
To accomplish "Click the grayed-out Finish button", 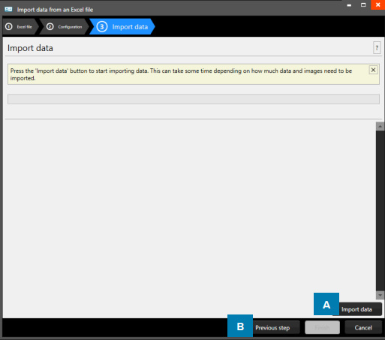I will coord(322,327).
